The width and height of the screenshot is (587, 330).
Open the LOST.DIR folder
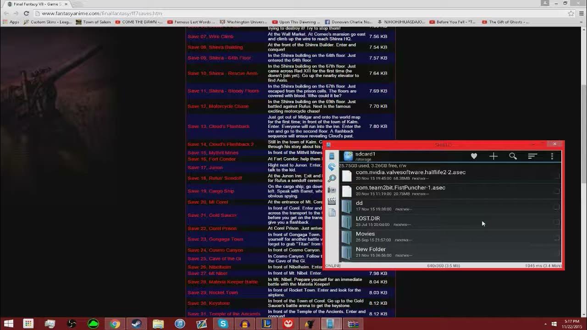[x=450, y=221]
